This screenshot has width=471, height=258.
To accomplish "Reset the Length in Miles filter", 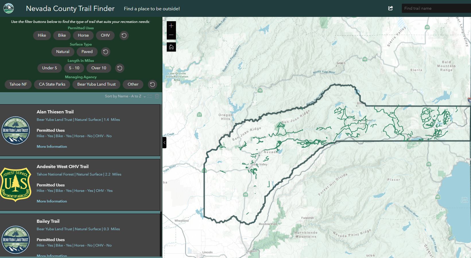I will tap(120, 68).
